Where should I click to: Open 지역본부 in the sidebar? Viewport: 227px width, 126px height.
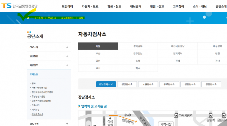35,110
